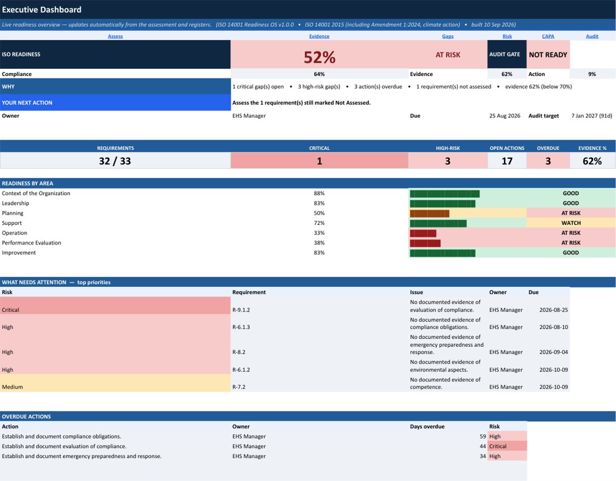This screenshot has width=616, height=481.
Task: Select the Improvement GOOD status cell
Action: [571, 253]
